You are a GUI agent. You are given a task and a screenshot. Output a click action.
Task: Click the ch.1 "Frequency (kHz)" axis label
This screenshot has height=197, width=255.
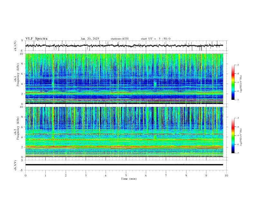(18, 75)
